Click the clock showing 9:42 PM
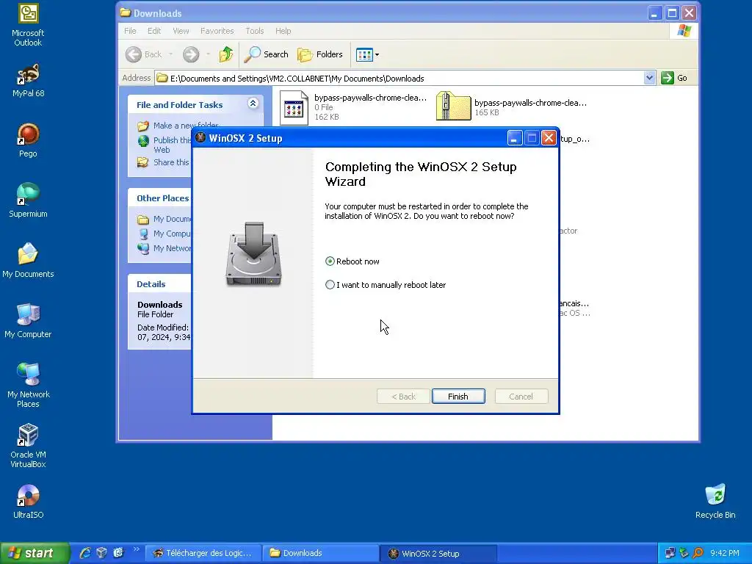The width and height of the screenshot is (752, 564). (724, 553)
